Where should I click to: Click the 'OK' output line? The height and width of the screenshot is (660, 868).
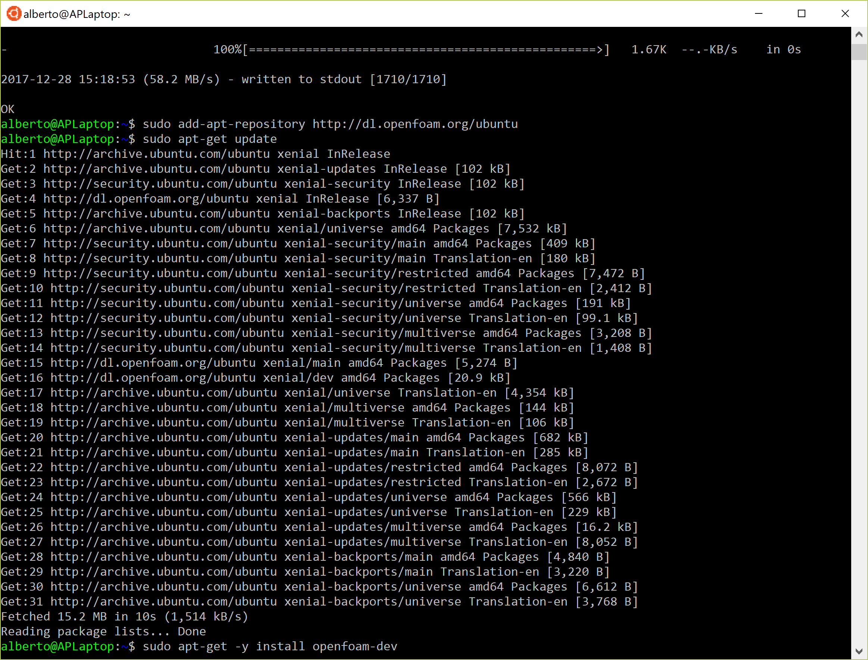pos(8,109)
